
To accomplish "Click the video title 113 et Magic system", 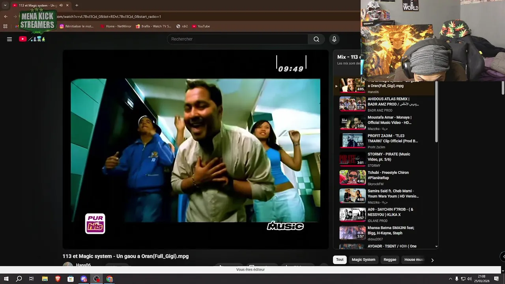I will click(x=125, y=256).
